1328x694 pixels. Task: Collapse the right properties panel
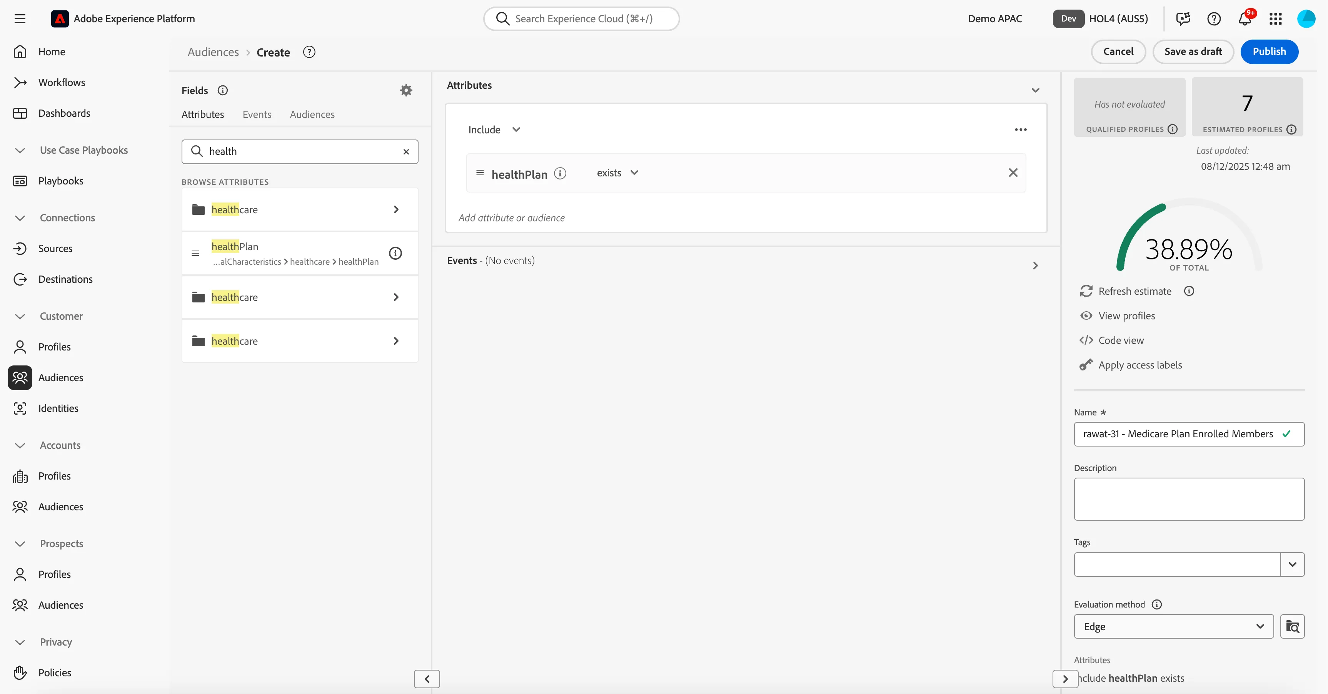point(1065,679)
